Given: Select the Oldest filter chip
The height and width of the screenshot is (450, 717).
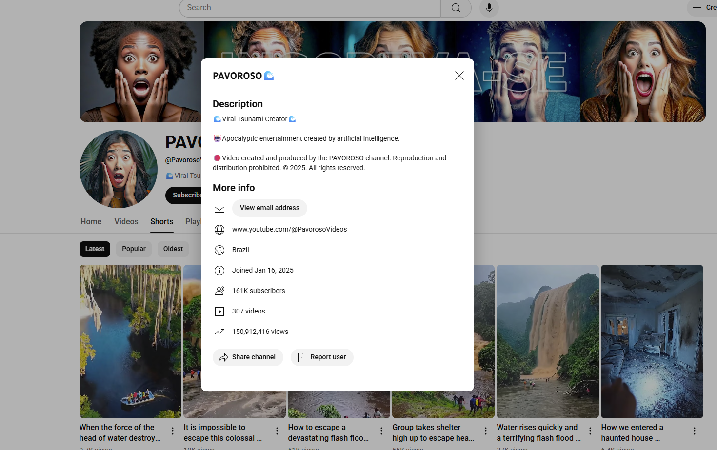Looking at the screenshot, I should (173, 249).
